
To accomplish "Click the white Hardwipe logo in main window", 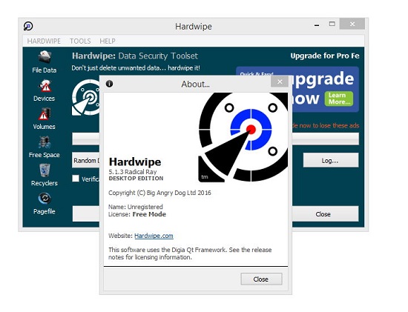I will pos(85,97).
